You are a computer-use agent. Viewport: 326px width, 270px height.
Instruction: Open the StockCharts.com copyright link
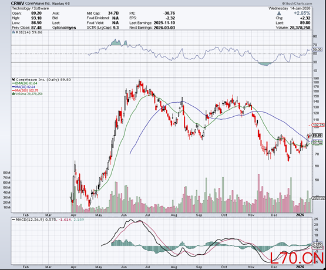click(x=297, y=4)
